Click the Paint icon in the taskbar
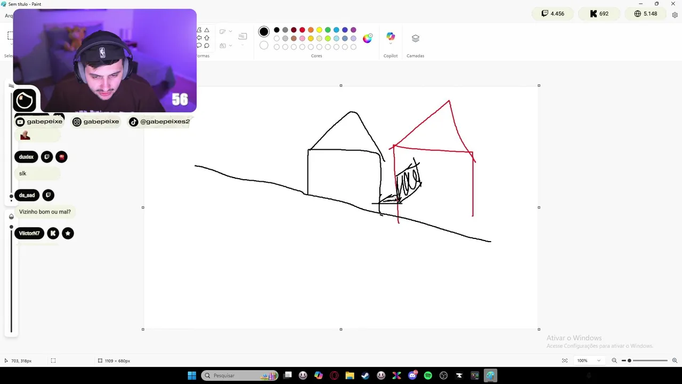The image size is (682, 384). coord(490,375)
